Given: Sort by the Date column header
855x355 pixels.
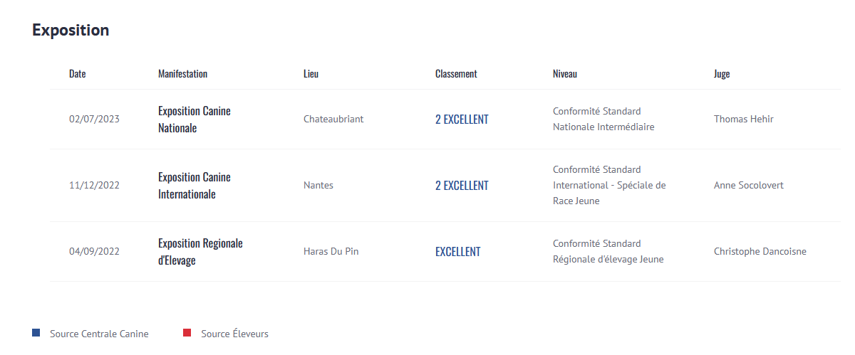Looking at the screenshot, I should 77,74.
